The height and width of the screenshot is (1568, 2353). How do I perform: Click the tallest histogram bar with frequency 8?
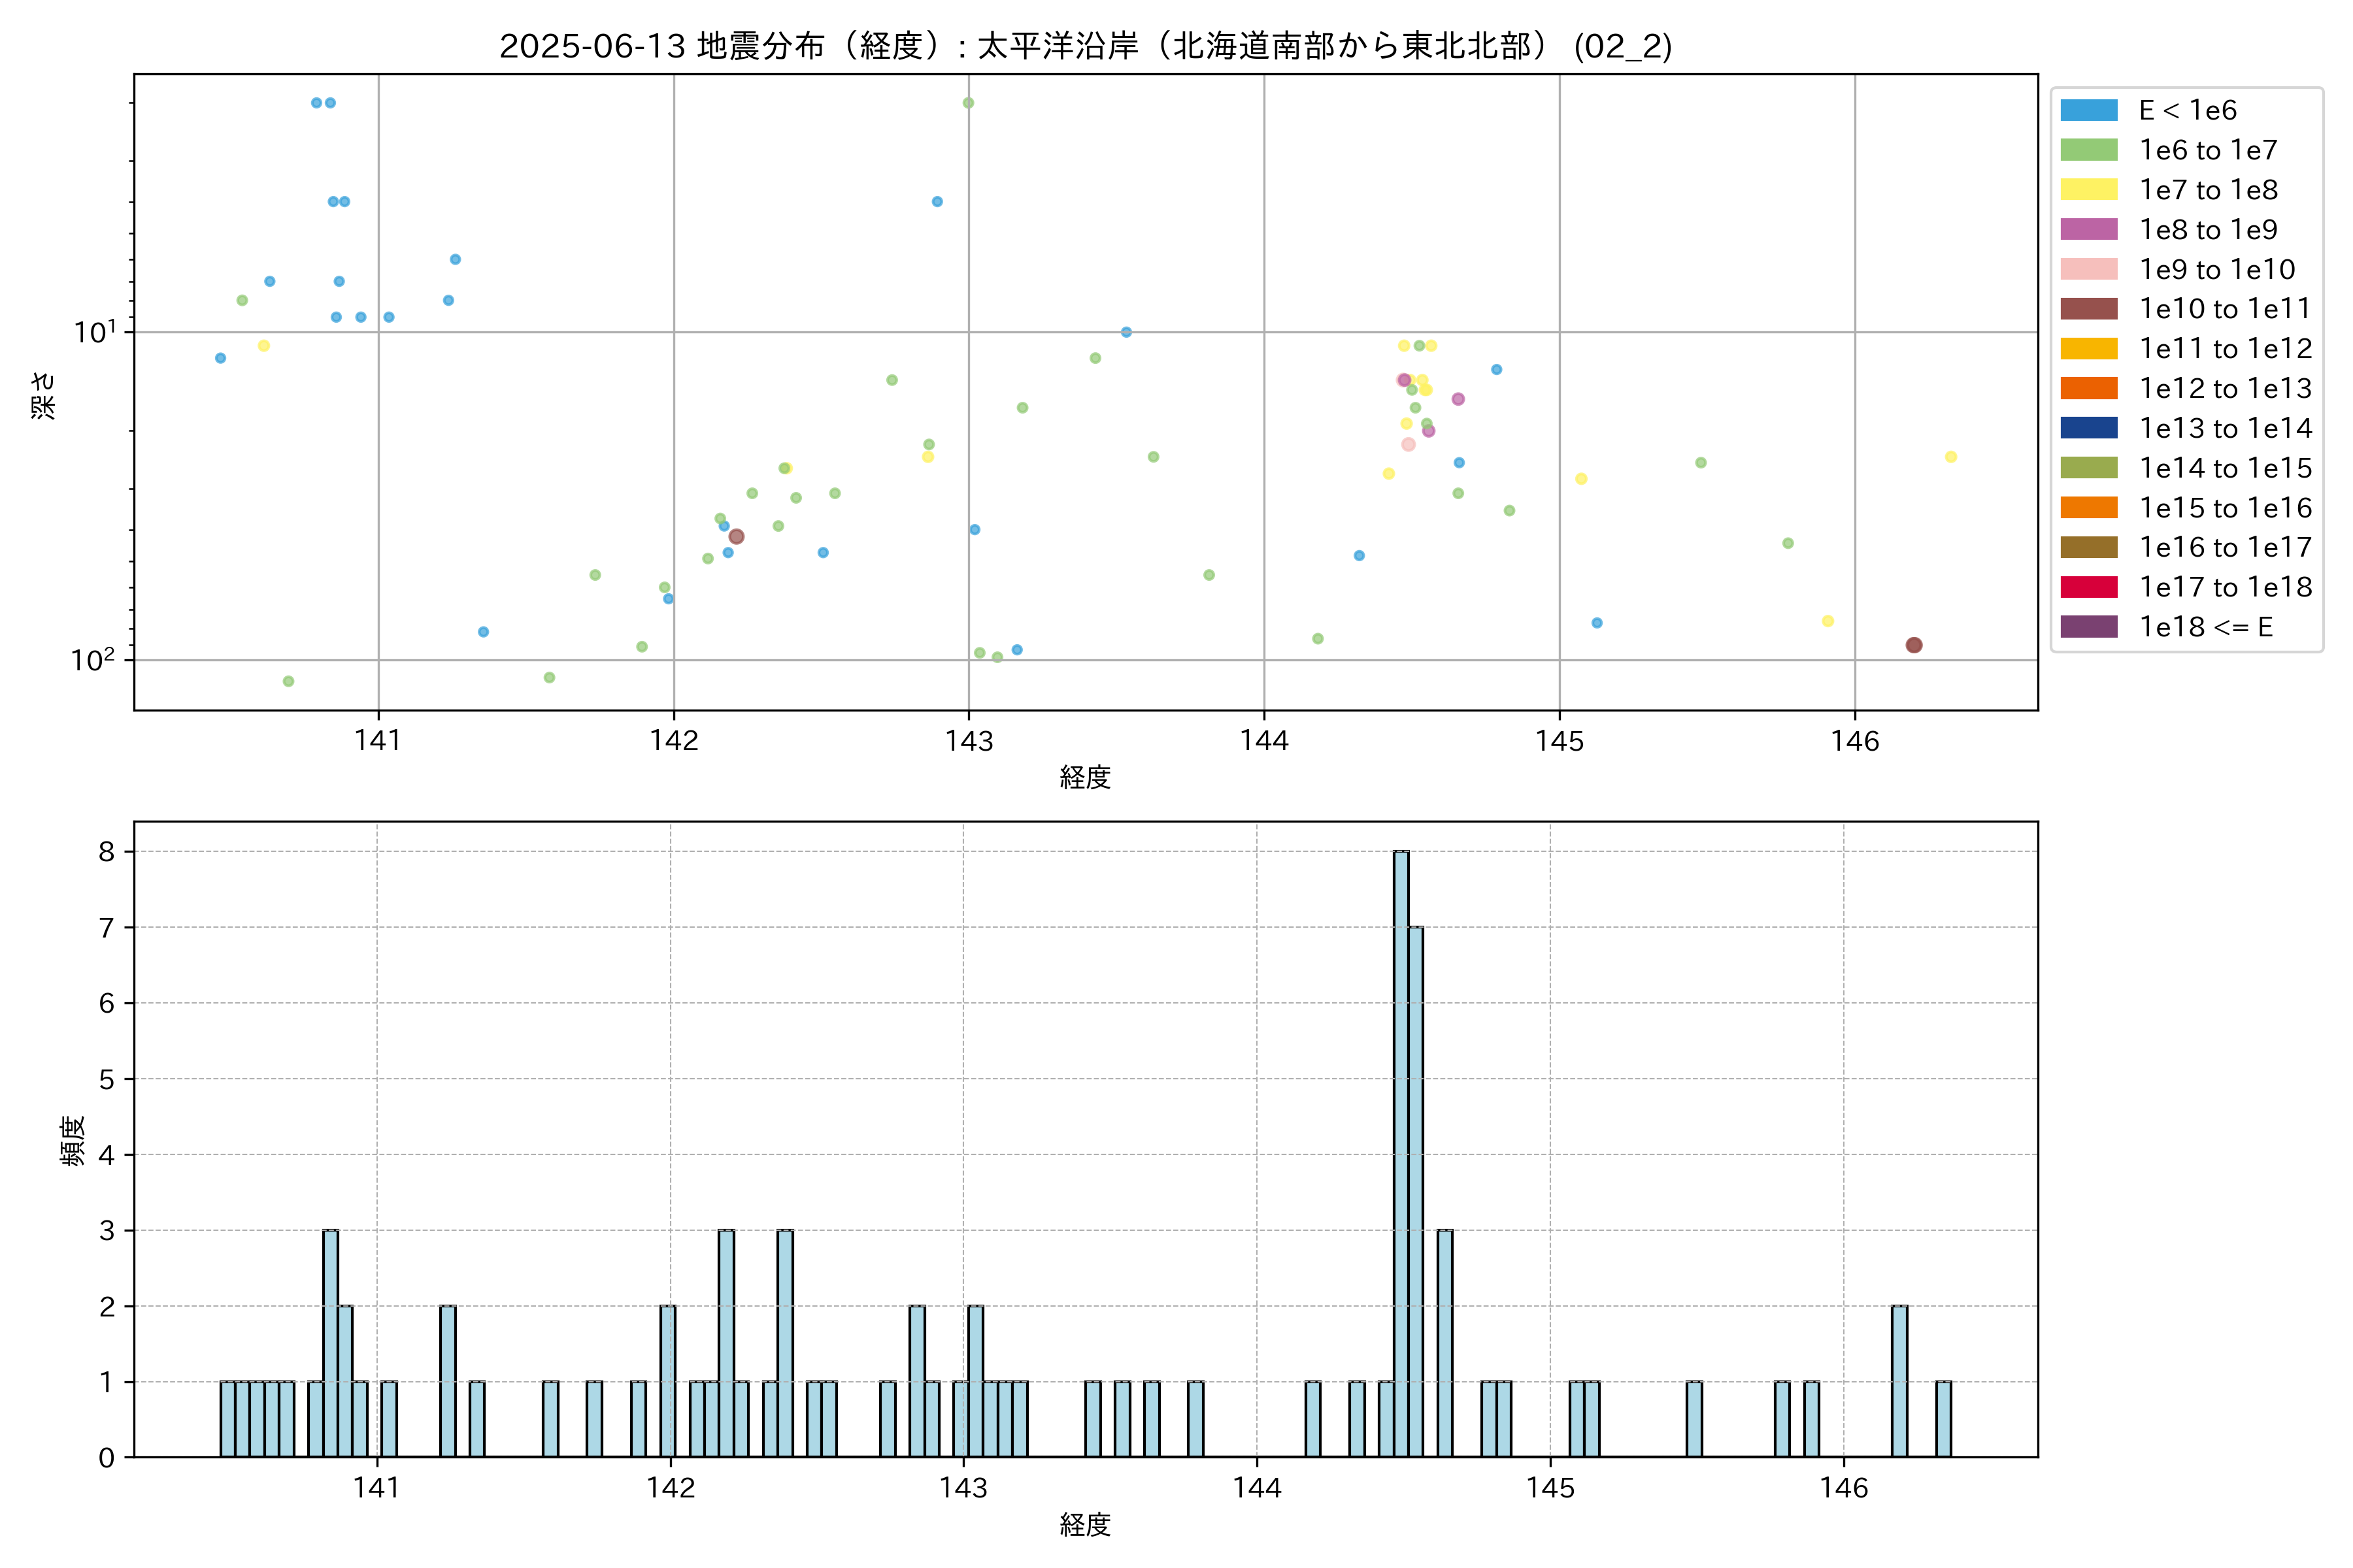[x=1401, y=1154]
